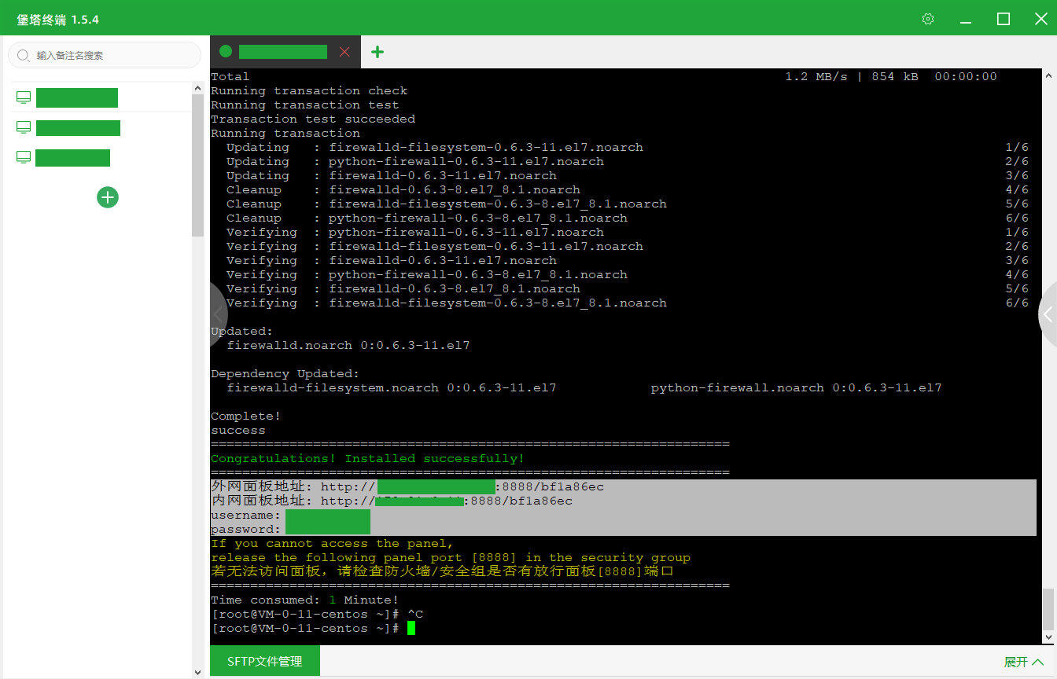Open the settings gear in title bar
1057x679 pixels.
(928, 19)
